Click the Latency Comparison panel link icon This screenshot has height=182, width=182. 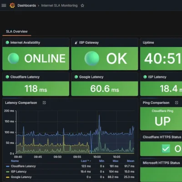click(44, 103)
